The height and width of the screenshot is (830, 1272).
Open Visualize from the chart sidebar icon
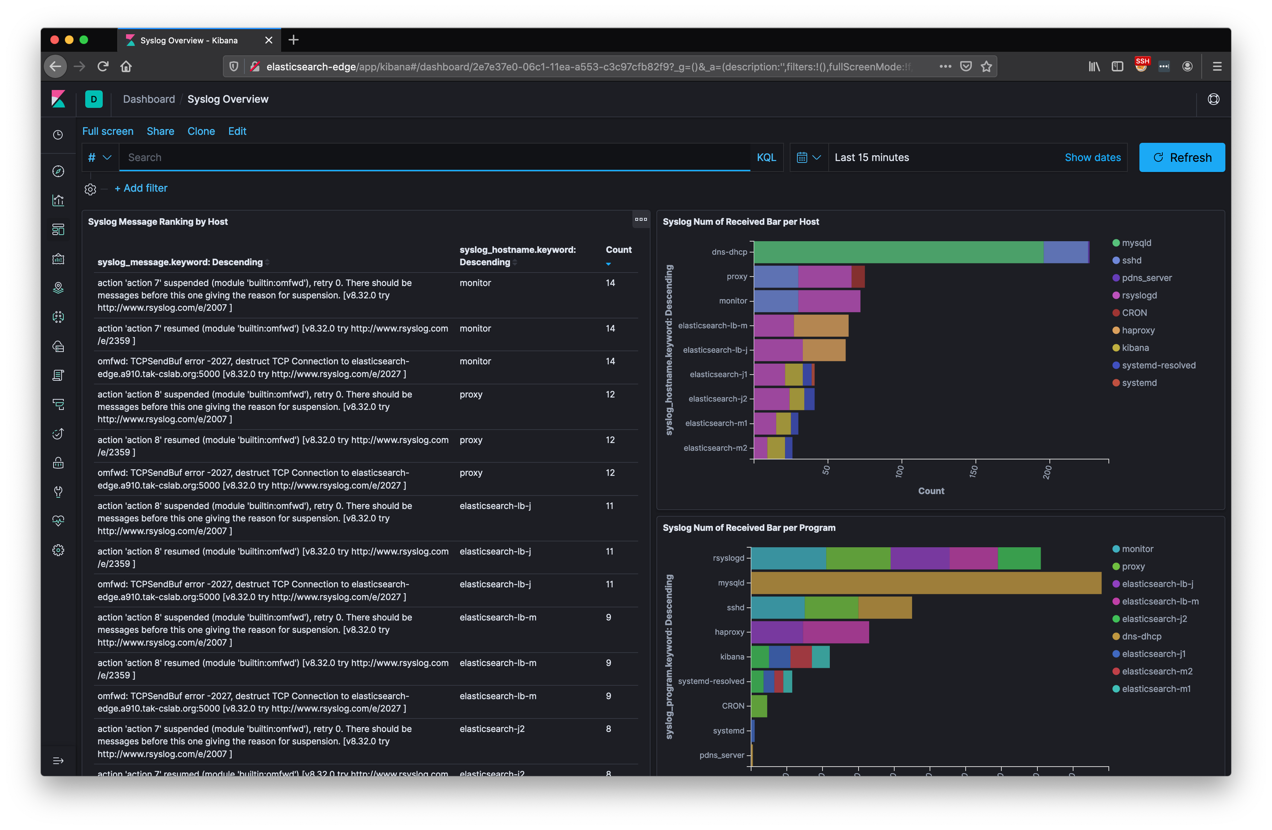[x=58, y=200]
